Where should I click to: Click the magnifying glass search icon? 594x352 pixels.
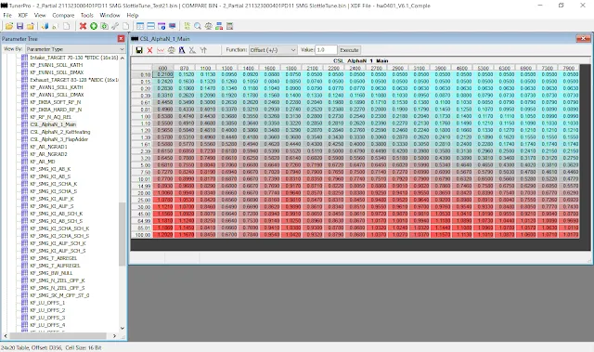[x=198, y=26]
